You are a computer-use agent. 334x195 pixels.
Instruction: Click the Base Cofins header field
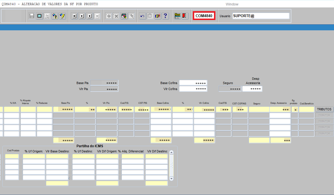point(193,83)
